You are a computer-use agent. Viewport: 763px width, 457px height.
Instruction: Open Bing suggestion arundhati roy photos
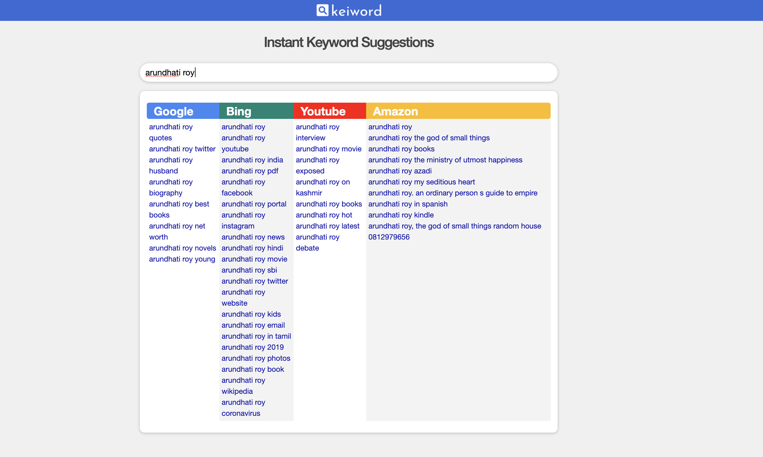click(256, 358)
